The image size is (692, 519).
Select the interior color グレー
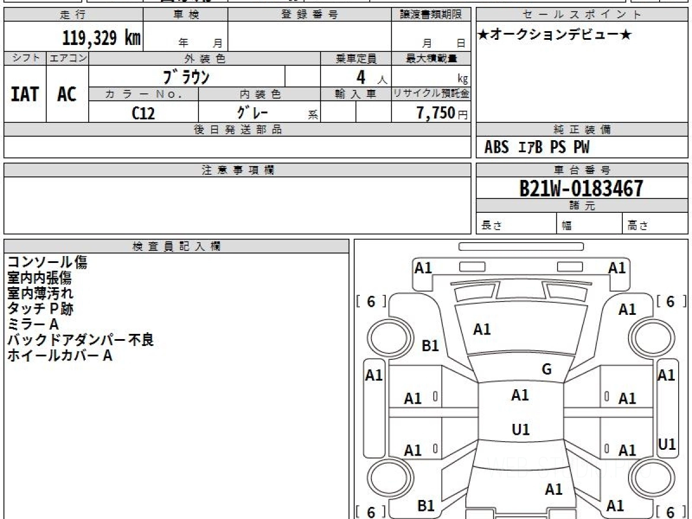[253, 112]
